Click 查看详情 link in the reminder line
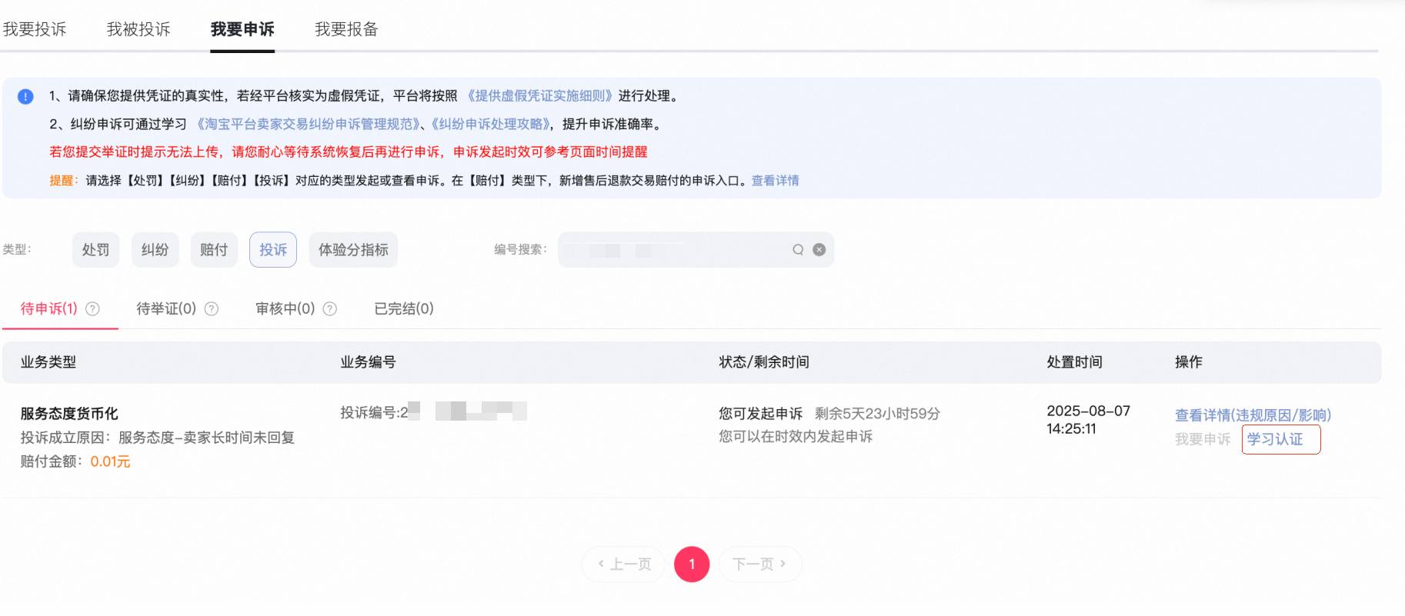 pos(775,181)
